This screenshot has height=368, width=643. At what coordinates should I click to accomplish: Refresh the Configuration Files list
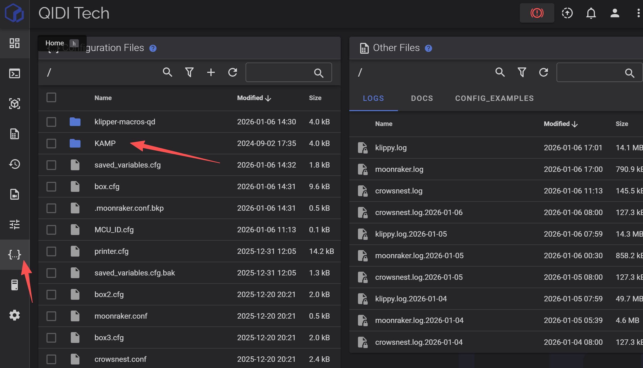pos(233,72)
